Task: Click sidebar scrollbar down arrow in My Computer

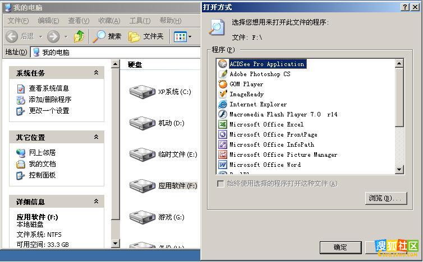Action: 116,244
